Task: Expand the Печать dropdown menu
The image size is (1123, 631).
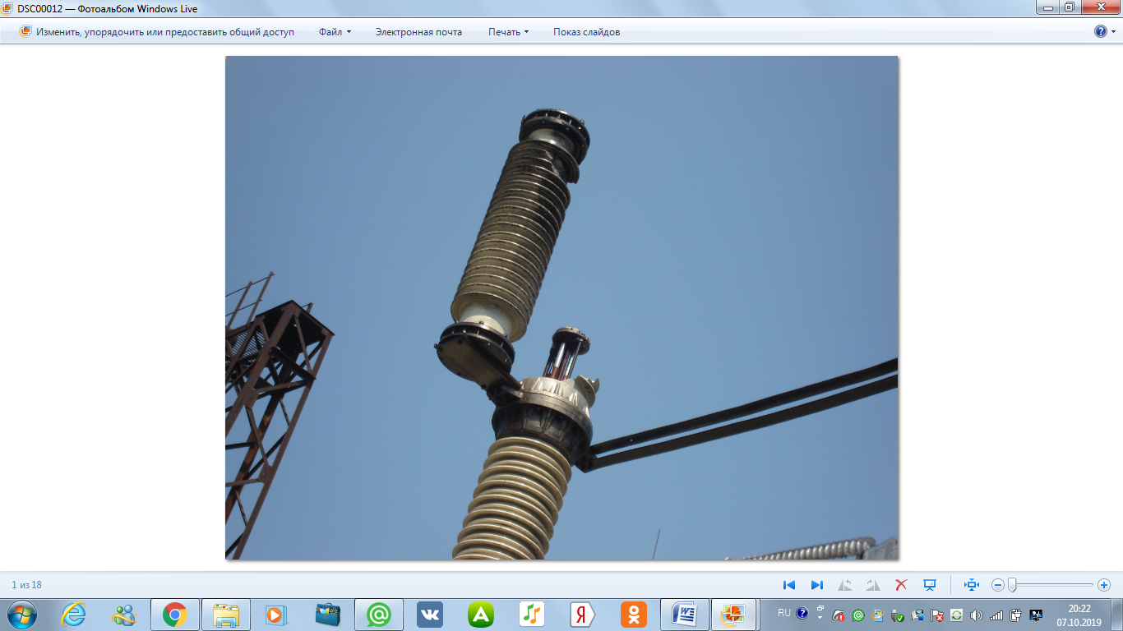Action: pyautogui.click(x=508, y=32)
